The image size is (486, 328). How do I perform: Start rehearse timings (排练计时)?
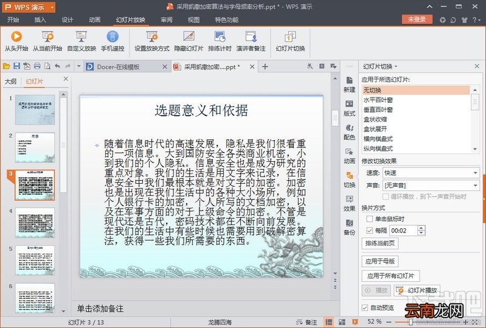pos(220,41)
